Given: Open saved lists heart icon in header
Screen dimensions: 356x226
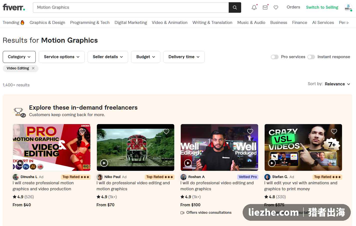Looking at the screenshot, I should (276, 7).
